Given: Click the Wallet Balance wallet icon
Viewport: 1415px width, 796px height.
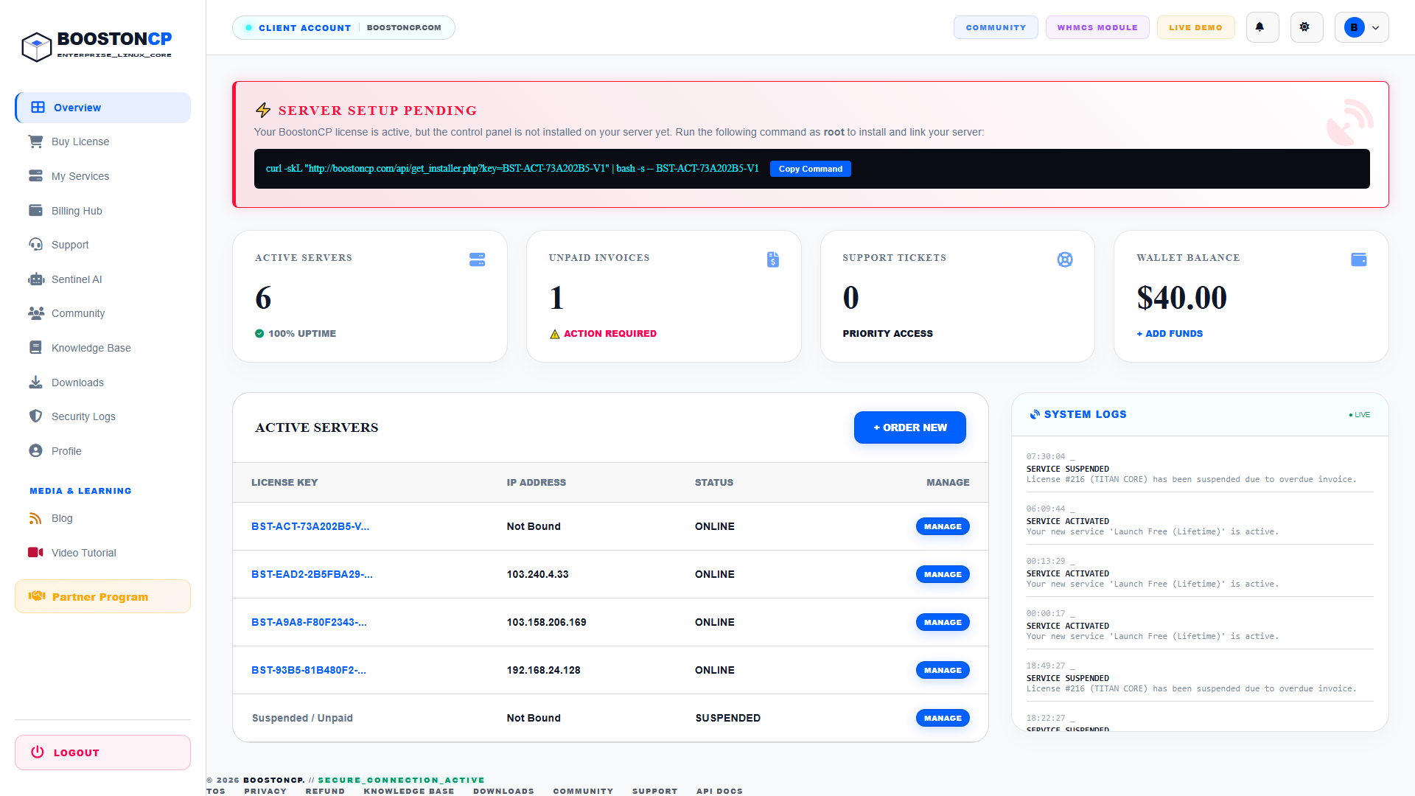Looking at the screenshot, I should pos(1359,259).
